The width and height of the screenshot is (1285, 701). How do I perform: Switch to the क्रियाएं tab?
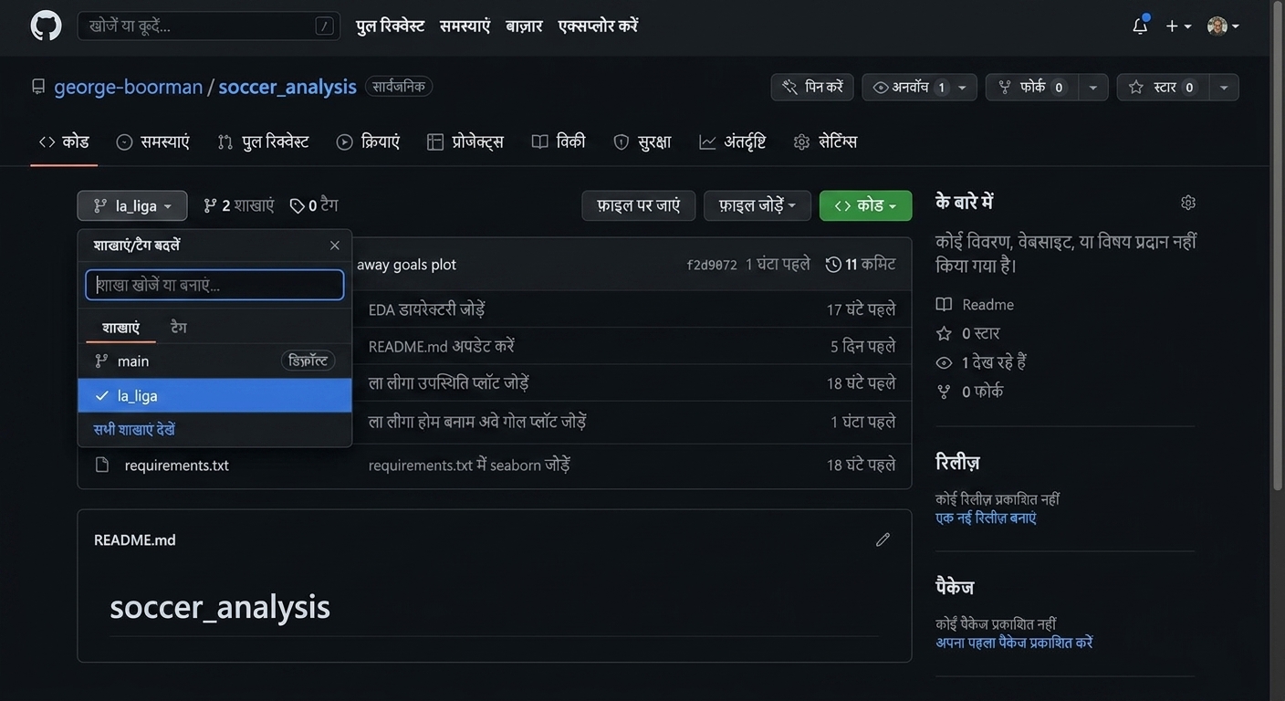coord(368,141)
